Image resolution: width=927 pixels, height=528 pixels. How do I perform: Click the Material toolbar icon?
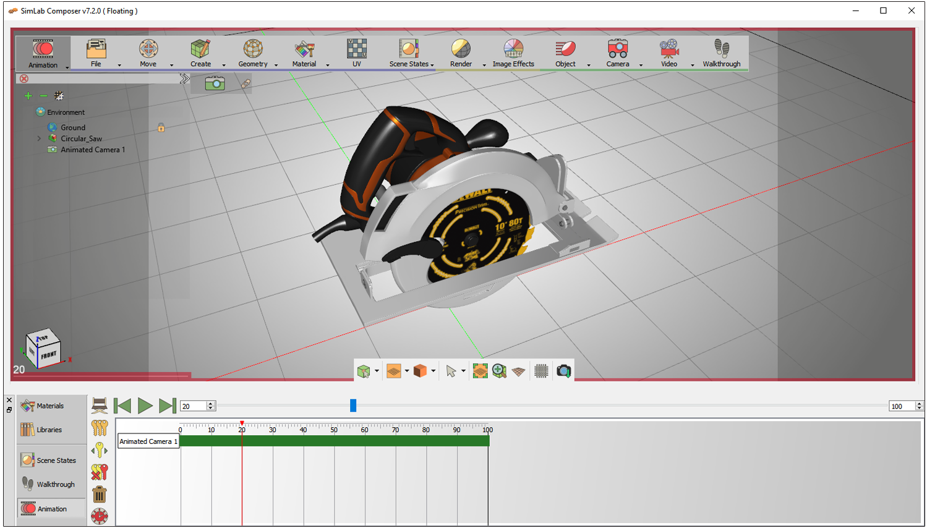pos(304,49)
